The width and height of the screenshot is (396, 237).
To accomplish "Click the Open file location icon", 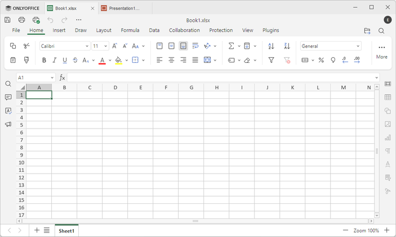I will (x=367, y=31).
